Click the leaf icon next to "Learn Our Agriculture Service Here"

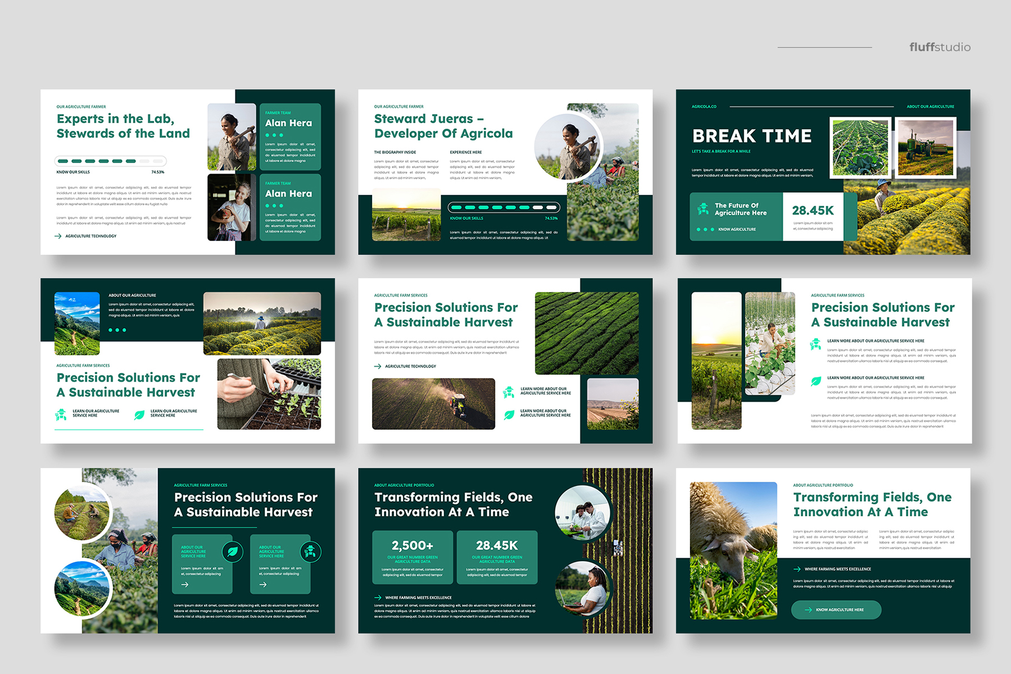139,415
